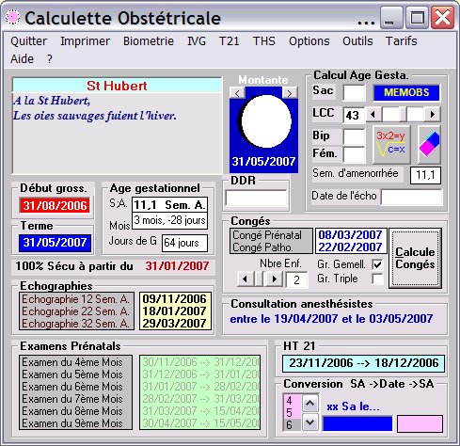Click the LCC right arrow
This screenshot has width=460, height=446.
point(433,115)
